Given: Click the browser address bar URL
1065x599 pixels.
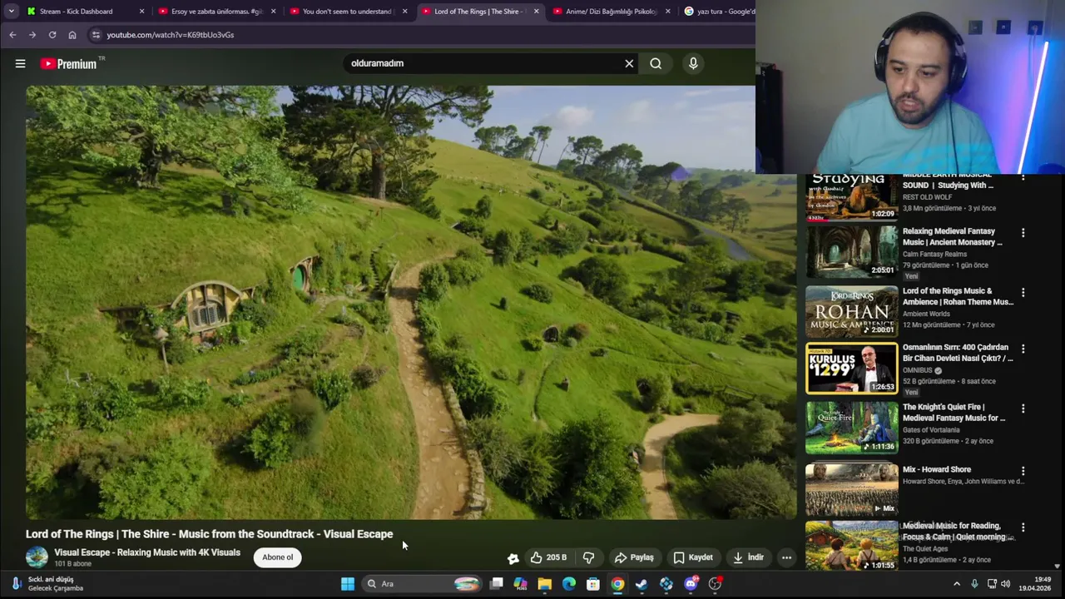Looking at the screenshot, I should pyautogui.click(x=170, y=35).
